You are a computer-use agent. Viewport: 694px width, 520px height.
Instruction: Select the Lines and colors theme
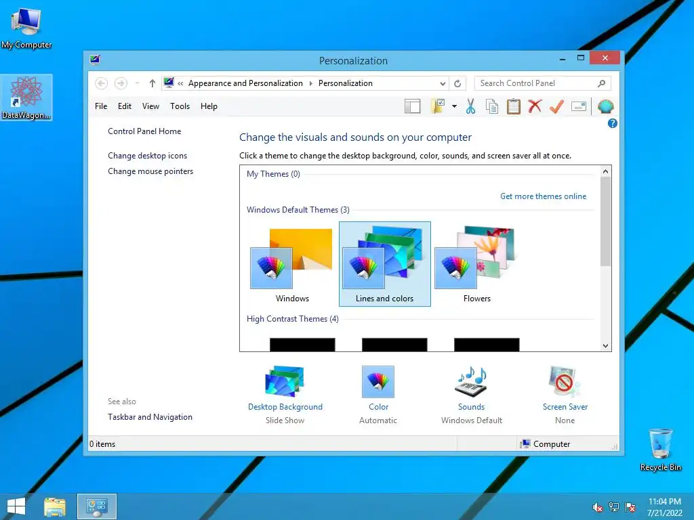(x=385, y=264)
